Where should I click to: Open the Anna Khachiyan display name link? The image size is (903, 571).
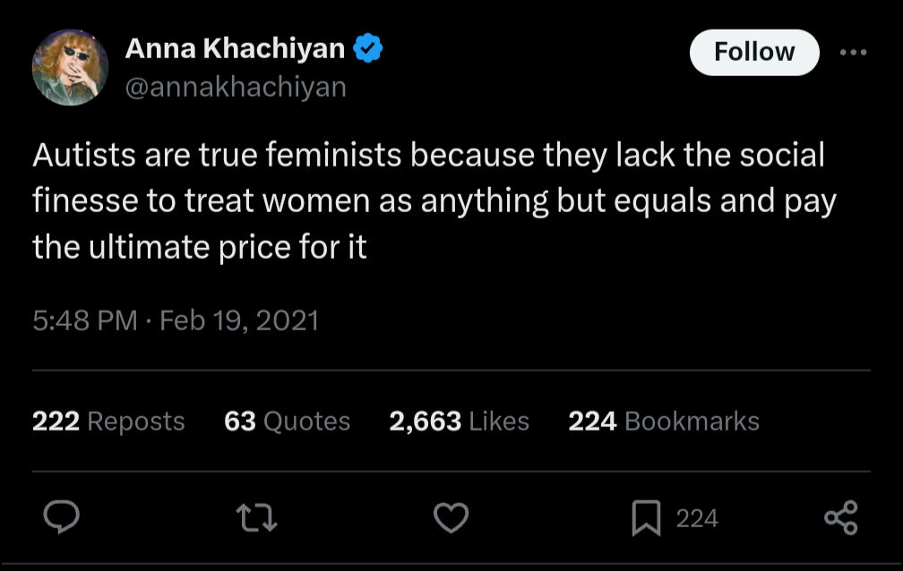tap(235, 49)
